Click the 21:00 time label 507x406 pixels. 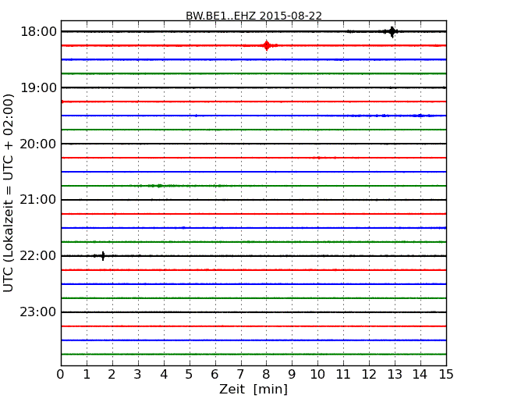pyautogui.click(x=38, y=200)
